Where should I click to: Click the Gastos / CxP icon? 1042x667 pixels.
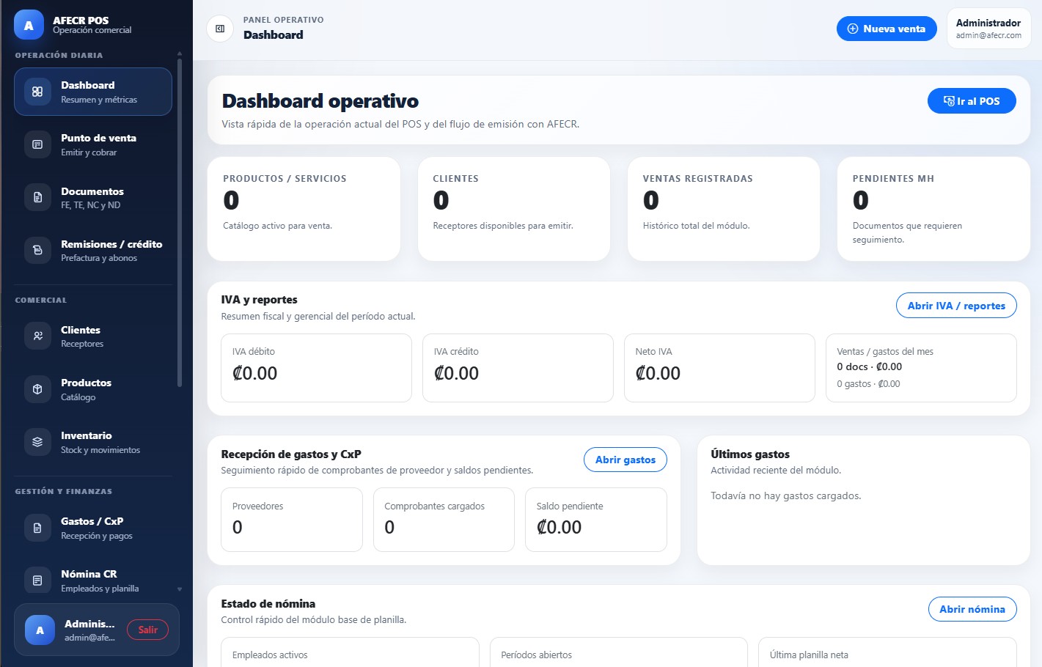[37, 527]
